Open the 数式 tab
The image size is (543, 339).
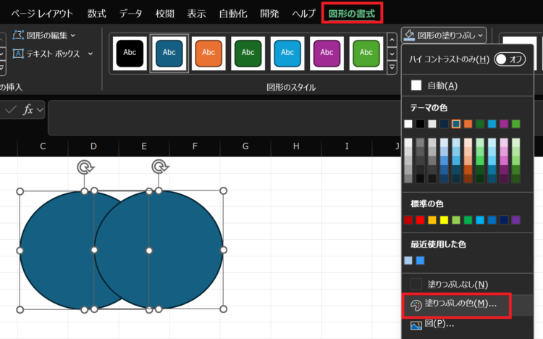(x=96, y=14)
